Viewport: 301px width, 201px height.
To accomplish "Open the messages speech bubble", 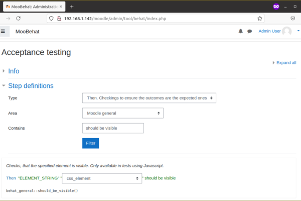I will [249, 31].
